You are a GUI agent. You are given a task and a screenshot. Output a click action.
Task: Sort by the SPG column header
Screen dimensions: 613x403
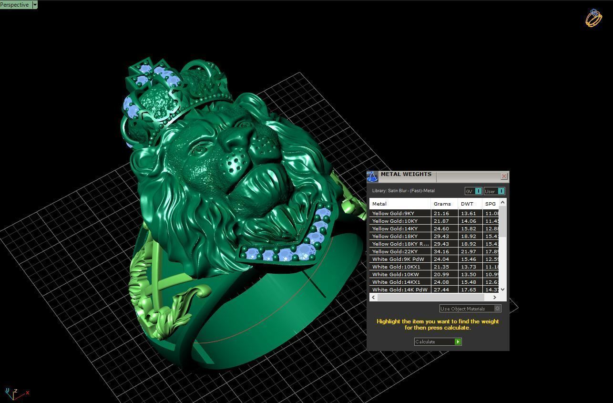(491, 204)
